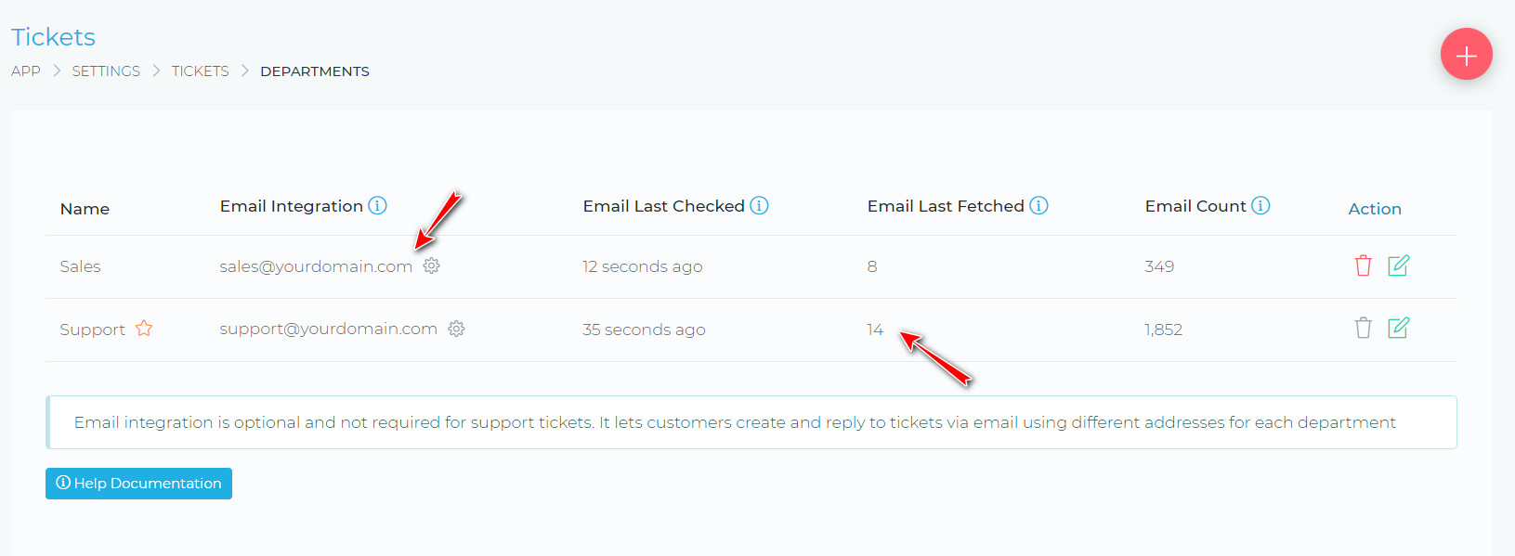Navigate to TICKETS breadcrumb
Viewport: 1515px width, 556px height.
click(200, 71)
